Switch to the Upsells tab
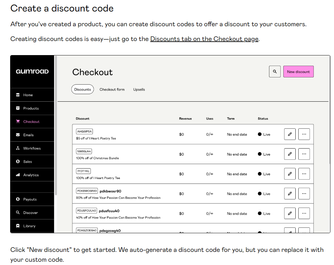 [x=139, y=90]
